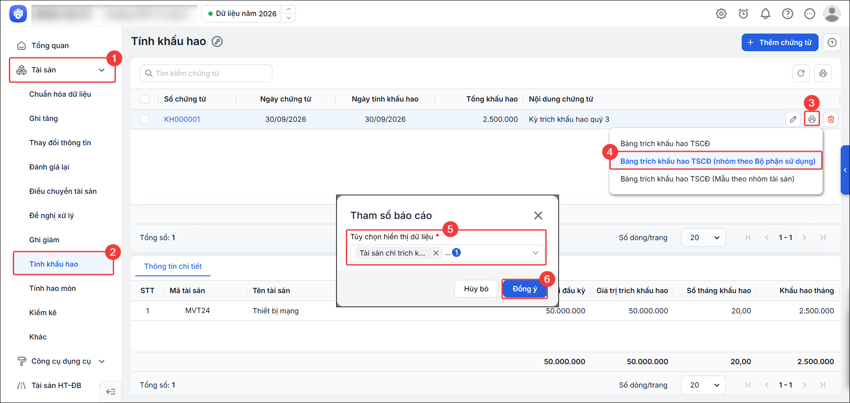This screenshot has height=403, width=850.
Task: Switch to Thông tin chi tiết tab
Action: pyautogui.click(x=173, y=266)
